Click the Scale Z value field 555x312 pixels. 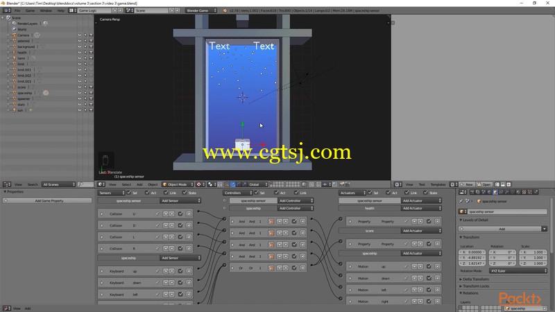(x=533, y=263)
